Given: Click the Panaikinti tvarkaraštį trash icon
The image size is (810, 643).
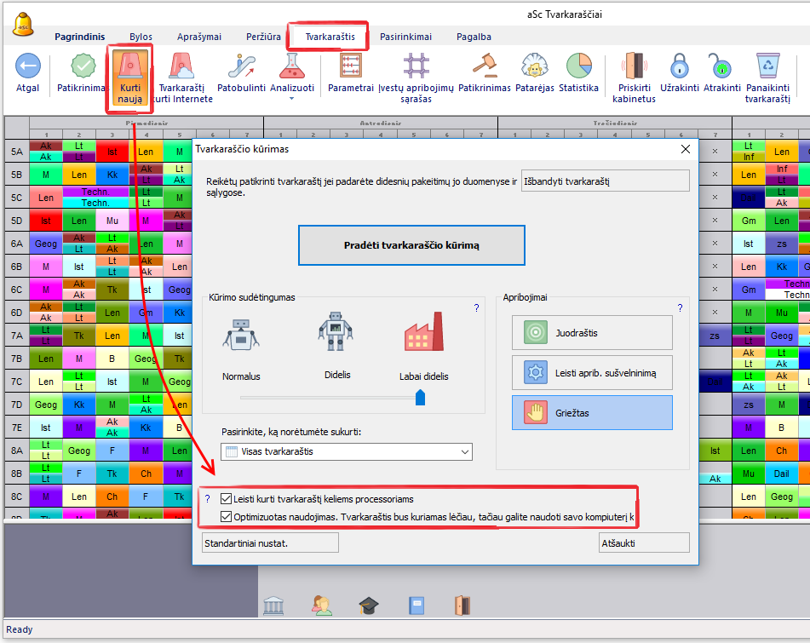Looking at the screenshot, I should coord(767,66).
